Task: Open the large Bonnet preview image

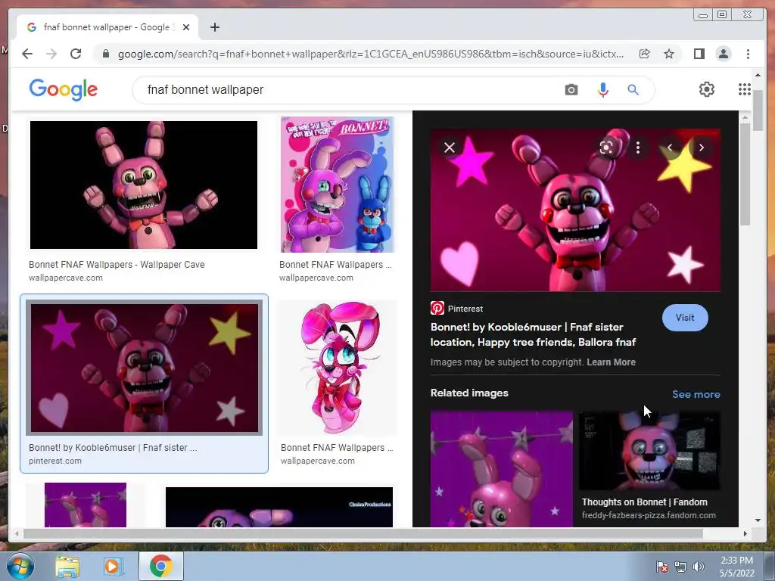Action: coord(575,210)
